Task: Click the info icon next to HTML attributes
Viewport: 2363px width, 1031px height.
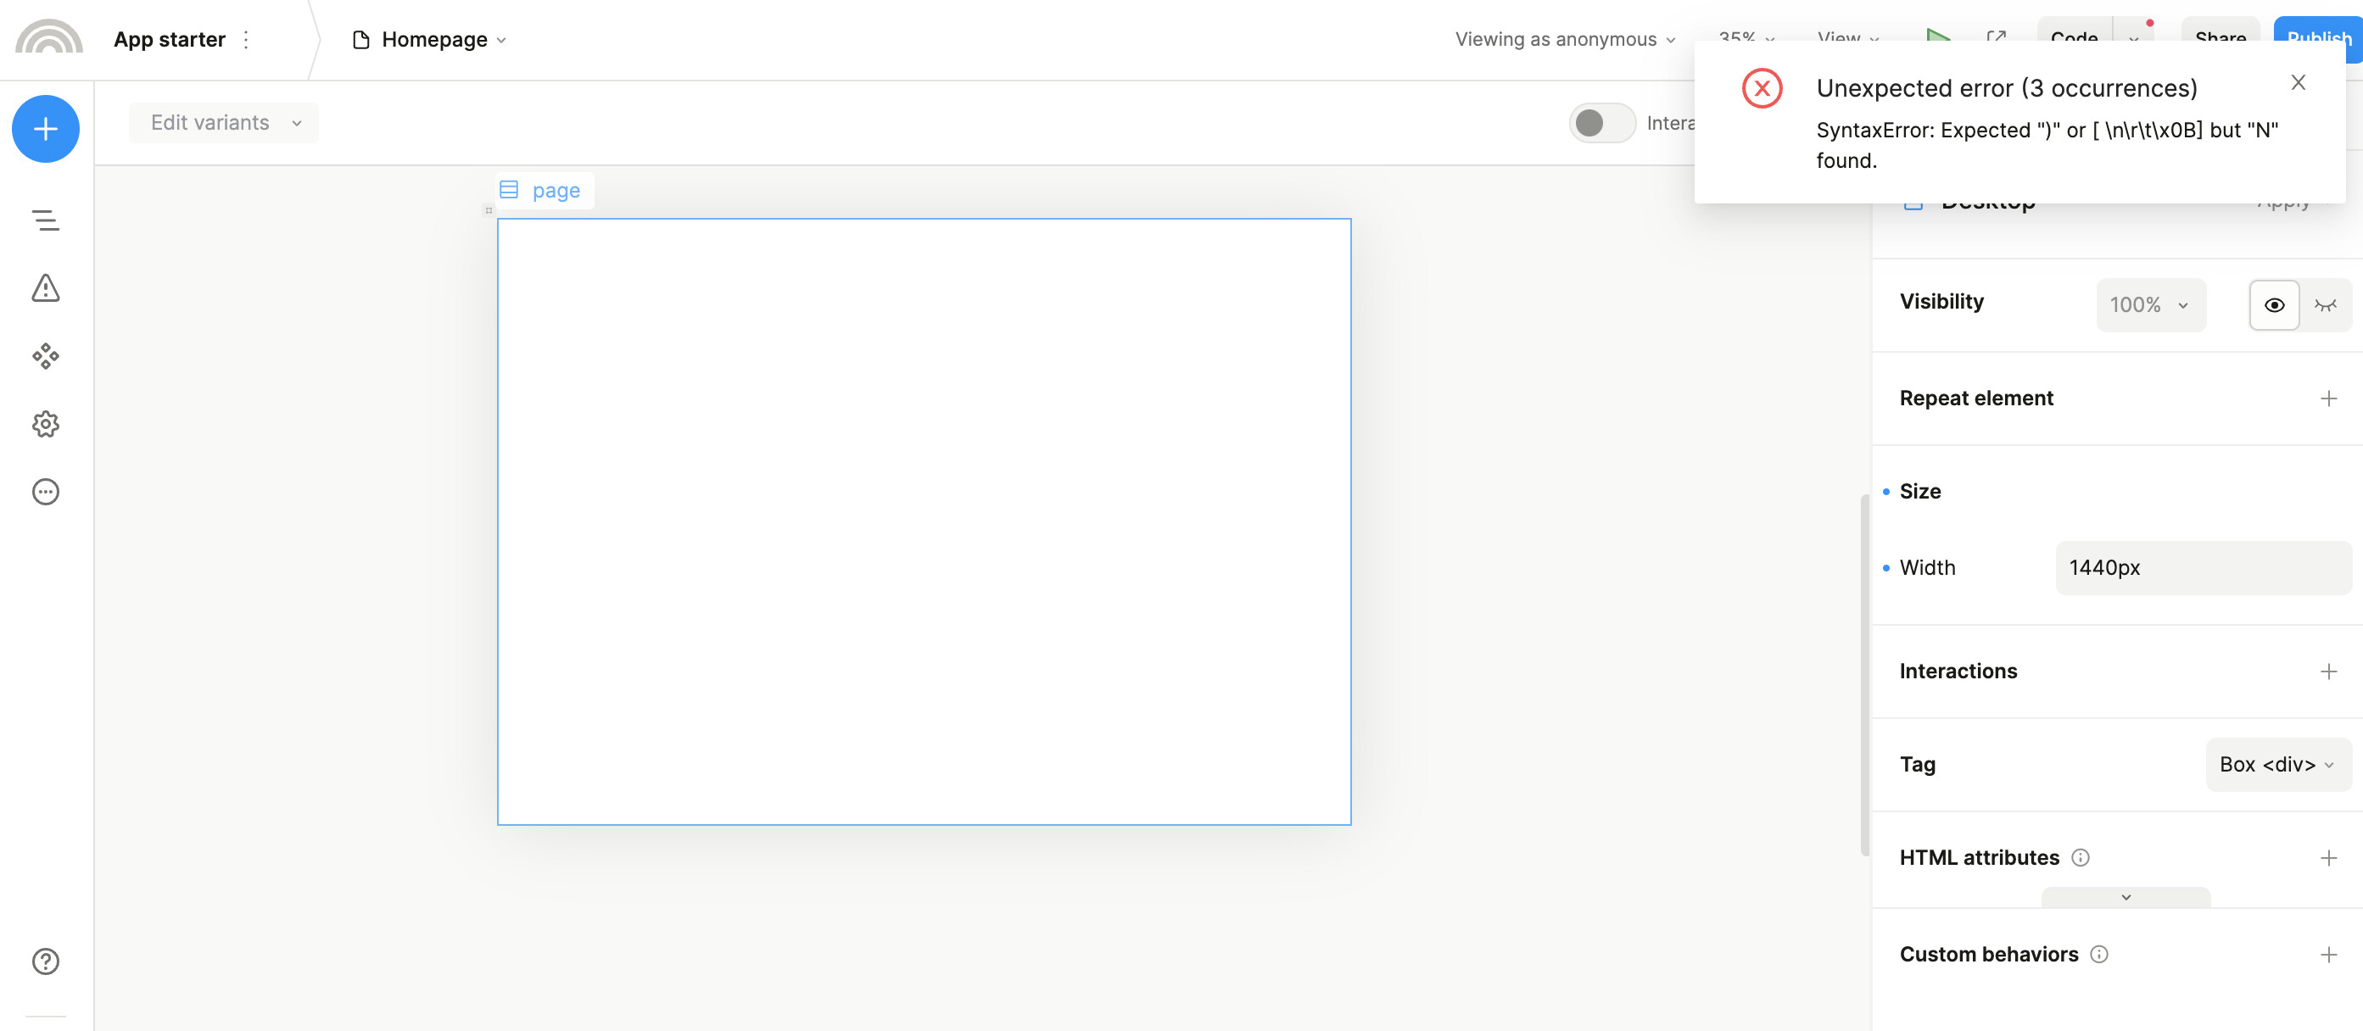Action: pos(2081,858)
